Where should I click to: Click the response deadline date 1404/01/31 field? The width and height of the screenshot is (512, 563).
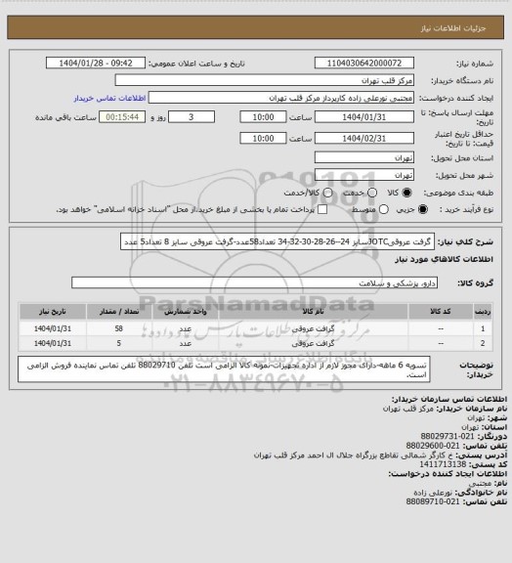[x=364, y=117]
